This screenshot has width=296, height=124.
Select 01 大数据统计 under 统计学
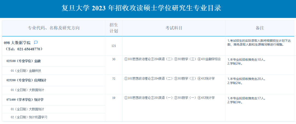click(27, 109)
